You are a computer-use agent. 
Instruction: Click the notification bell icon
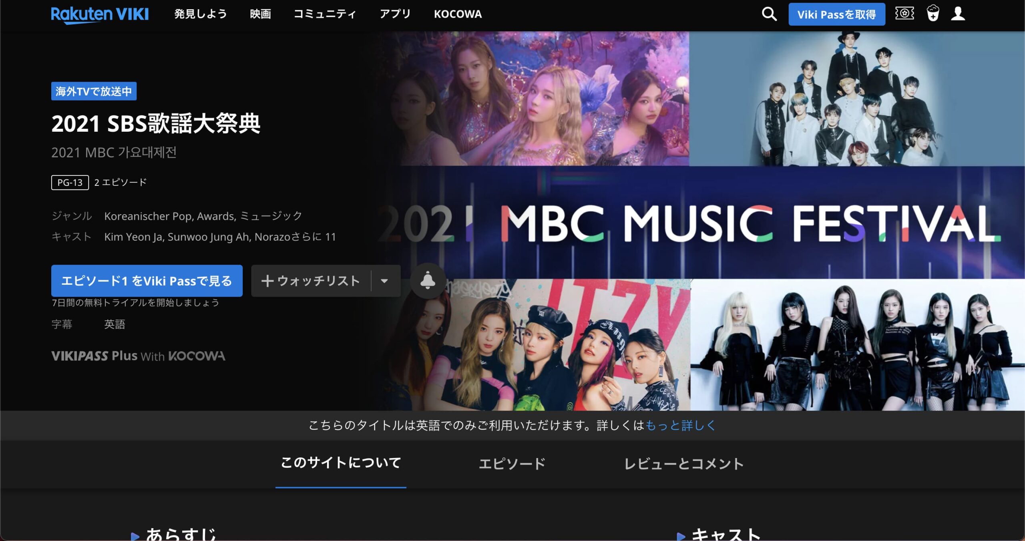pyautogui.click(x=428, y=280)
